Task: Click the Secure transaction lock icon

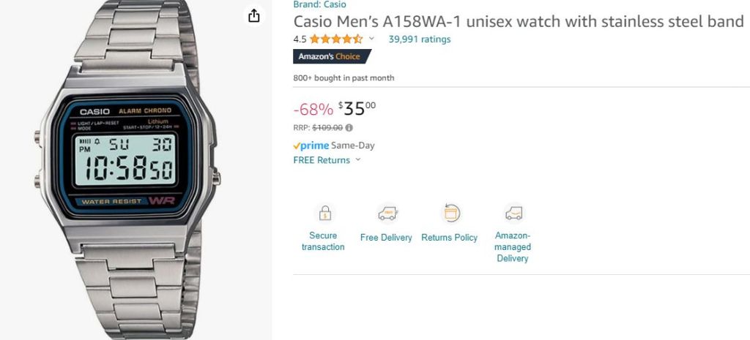Action: pos(323,214)
